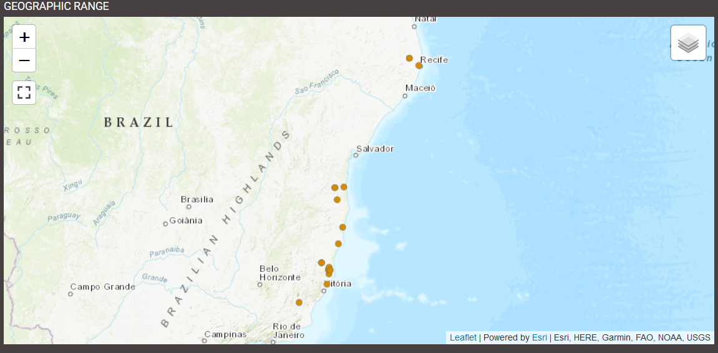The width and height of the screenshot is (718, 353).
Task: Click the GEOGRAPHIC RANGE section header
Action: (x=57, y=7)
